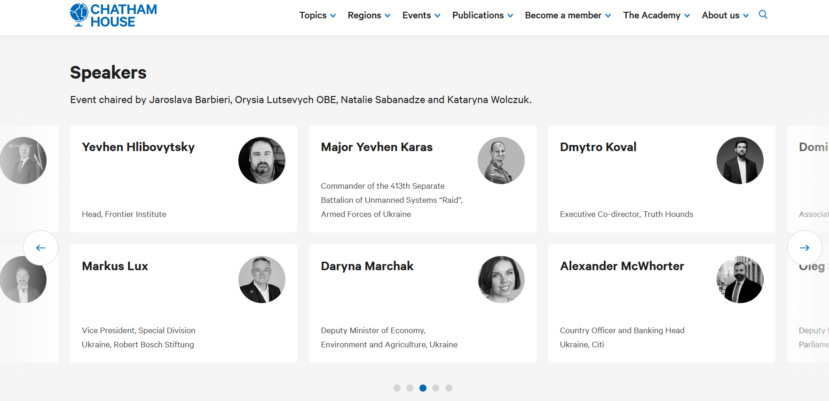This screenshot has width=829, height=401.
Task: Click Yevhen Hlibovytsky's portrait photo
Action: (261, 160)
